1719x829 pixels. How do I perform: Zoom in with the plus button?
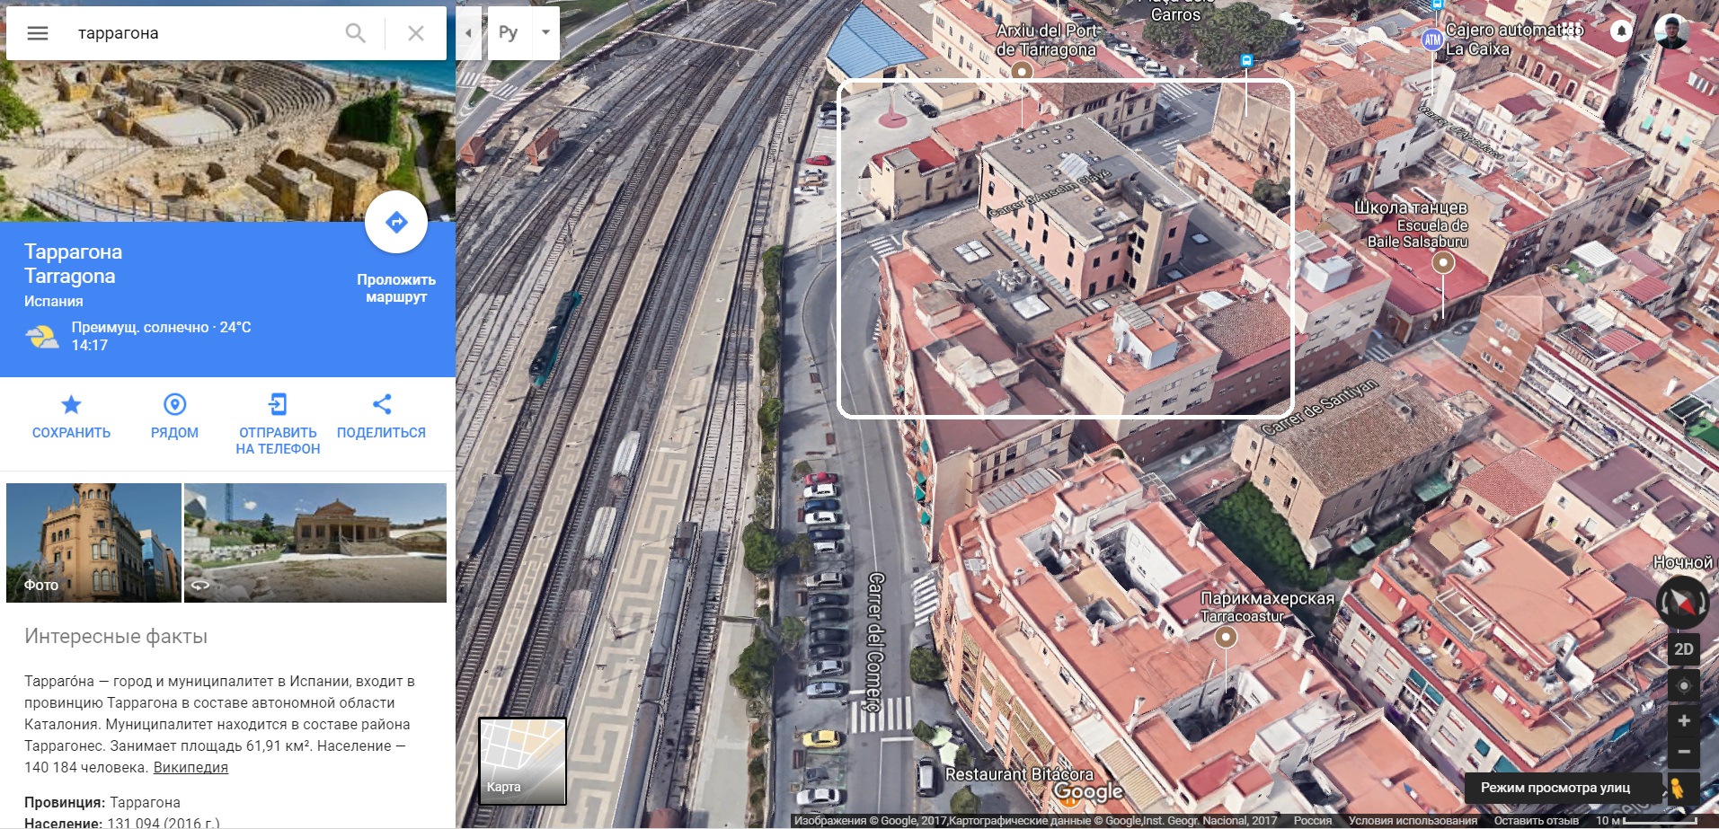(x=1684, y=721)
